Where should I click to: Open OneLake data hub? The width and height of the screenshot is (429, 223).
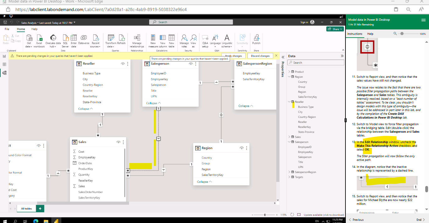click(x=53, y=41)
